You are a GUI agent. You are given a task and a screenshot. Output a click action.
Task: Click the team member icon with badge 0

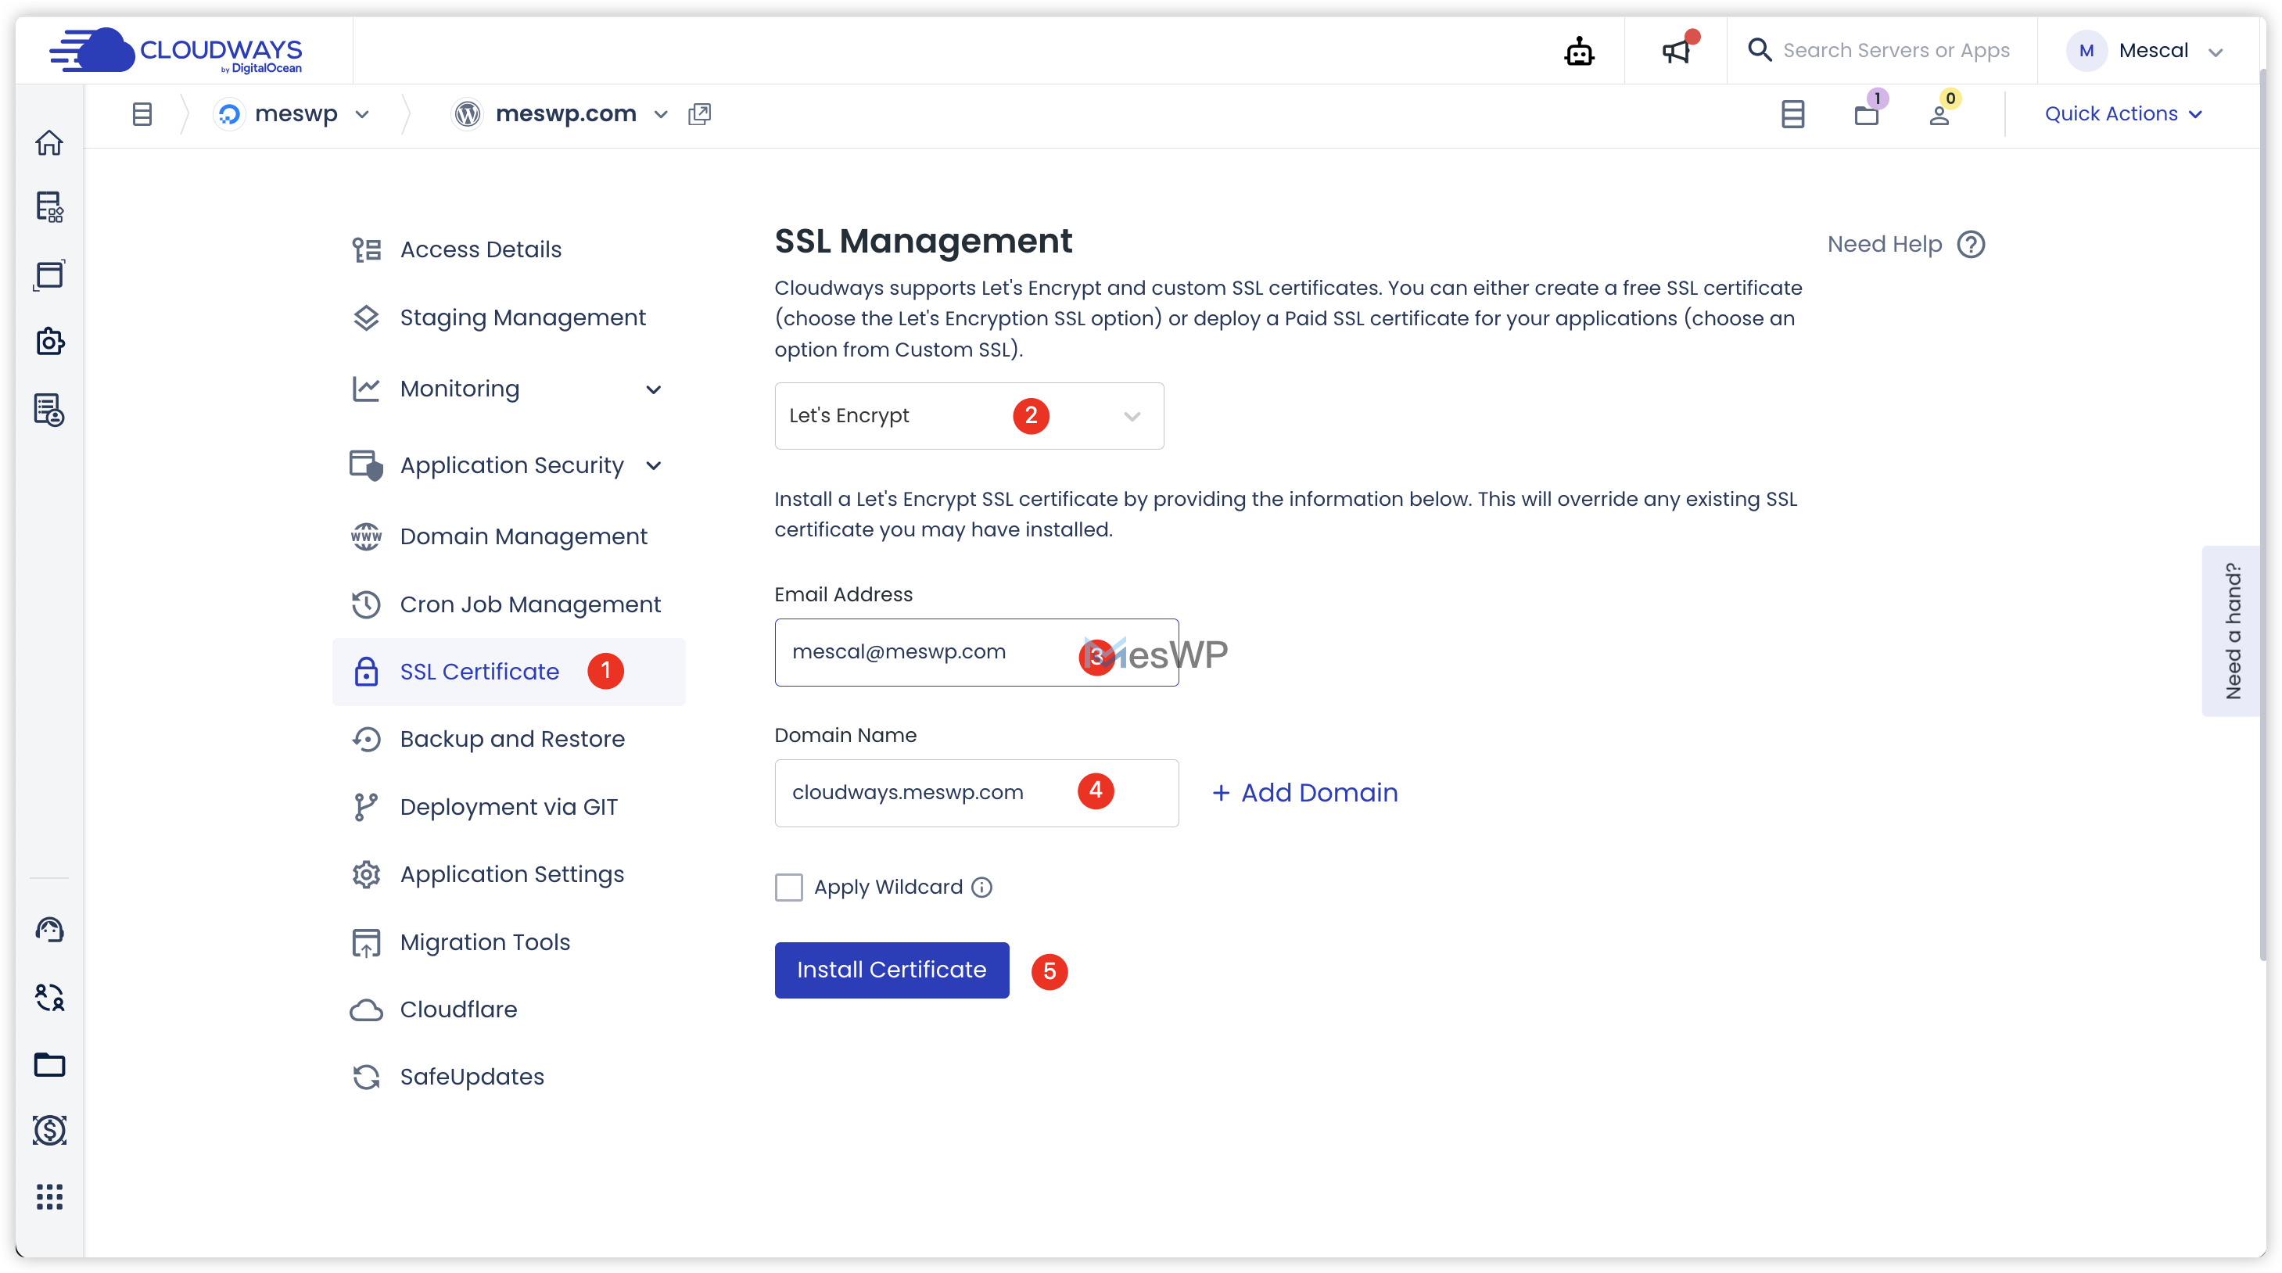[x=1939, y=114]
